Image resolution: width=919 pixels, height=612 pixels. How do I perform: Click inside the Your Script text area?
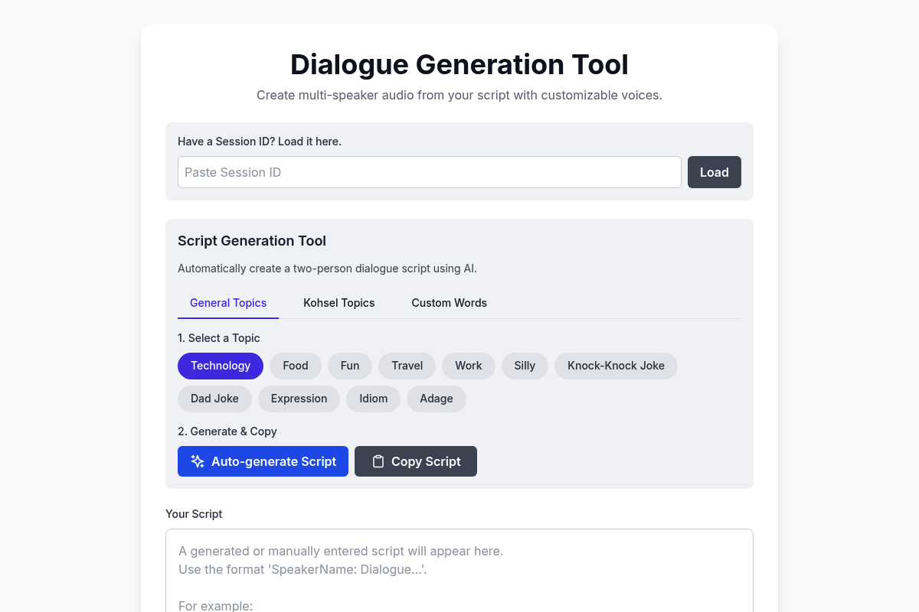[x=459, y=570]
